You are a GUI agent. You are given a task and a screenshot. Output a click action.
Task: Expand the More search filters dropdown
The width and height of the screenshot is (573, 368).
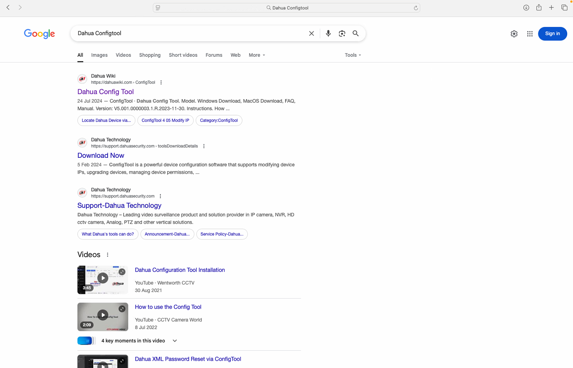257,55
